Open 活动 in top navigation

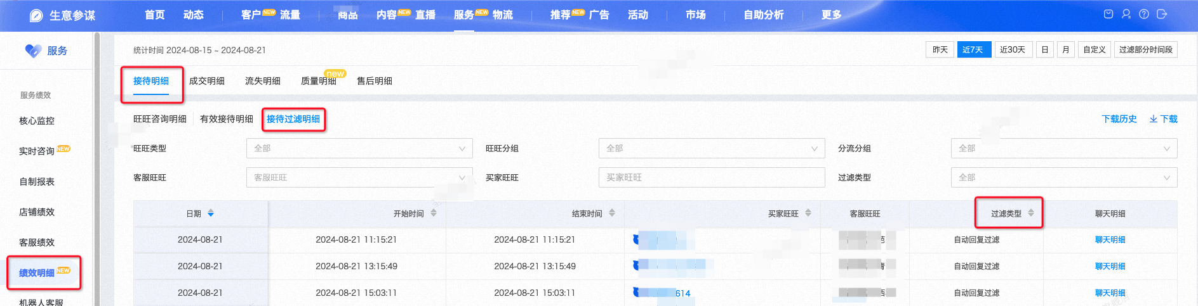638,15
